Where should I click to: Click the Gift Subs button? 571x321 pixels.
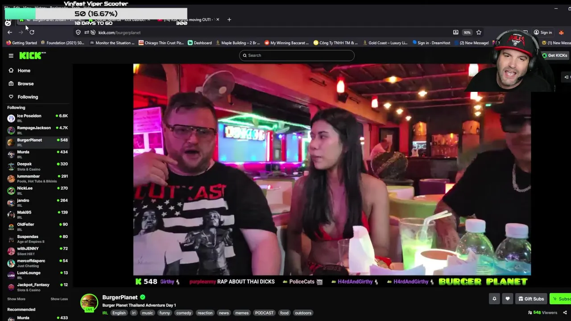pyautogui.click(x=530, y=299)
